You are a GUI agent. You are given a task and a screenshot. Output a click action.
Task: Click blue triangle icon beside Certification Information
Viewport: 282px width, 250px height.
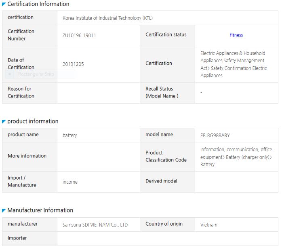click(4, 4)
